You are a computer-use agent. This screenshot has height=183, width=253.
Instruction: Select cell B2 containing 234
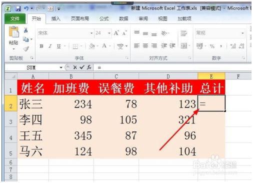(71, 103)
